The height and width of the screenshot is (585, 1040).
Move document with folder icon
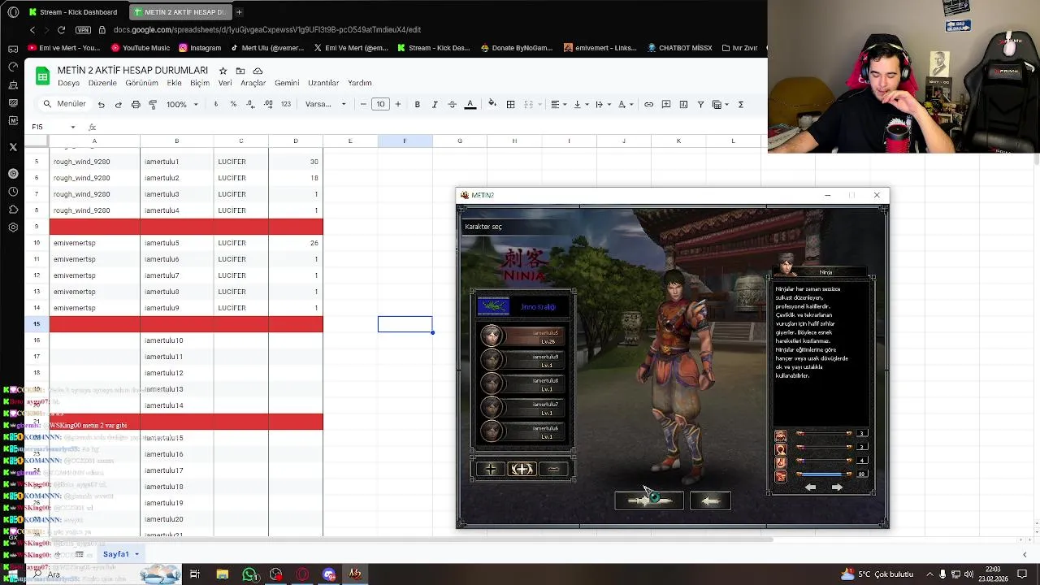click(x=240, y=71)
